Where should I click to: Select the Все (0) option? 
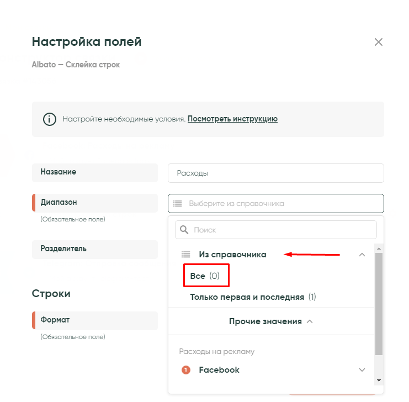tap(205, 276)
